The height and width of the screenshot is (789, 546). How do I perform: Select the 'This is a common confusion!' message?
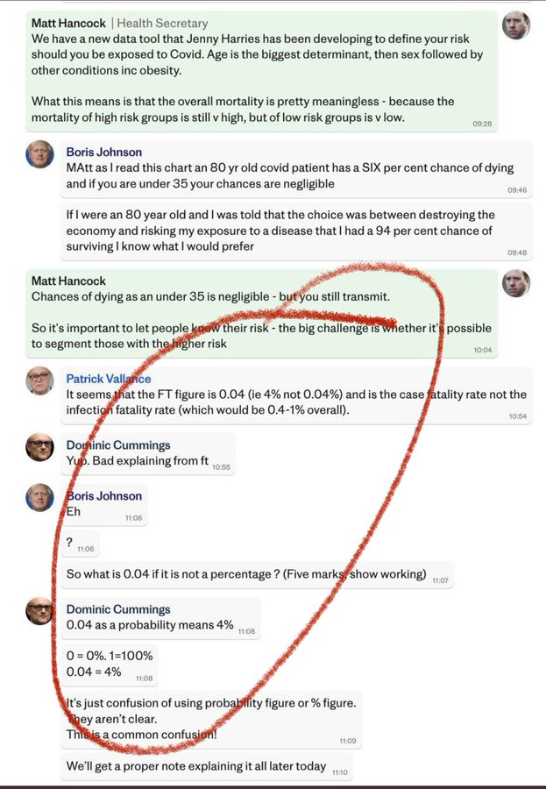coord(141,735)
